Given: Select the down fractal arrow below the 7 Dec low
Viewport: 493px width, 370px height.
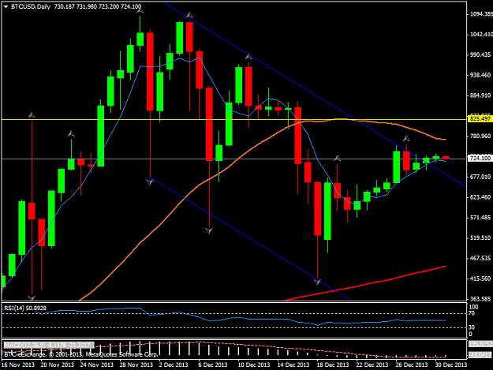Looking at the screenshot, I should pos(209,231).
